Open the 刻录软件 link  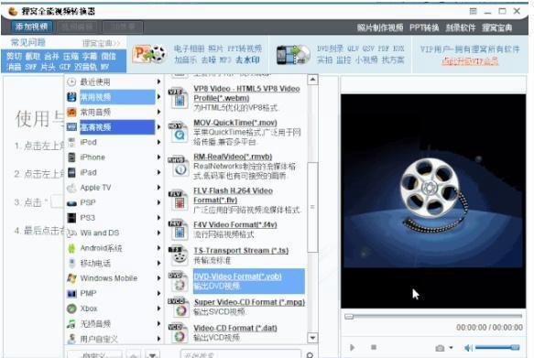(461, 27)
